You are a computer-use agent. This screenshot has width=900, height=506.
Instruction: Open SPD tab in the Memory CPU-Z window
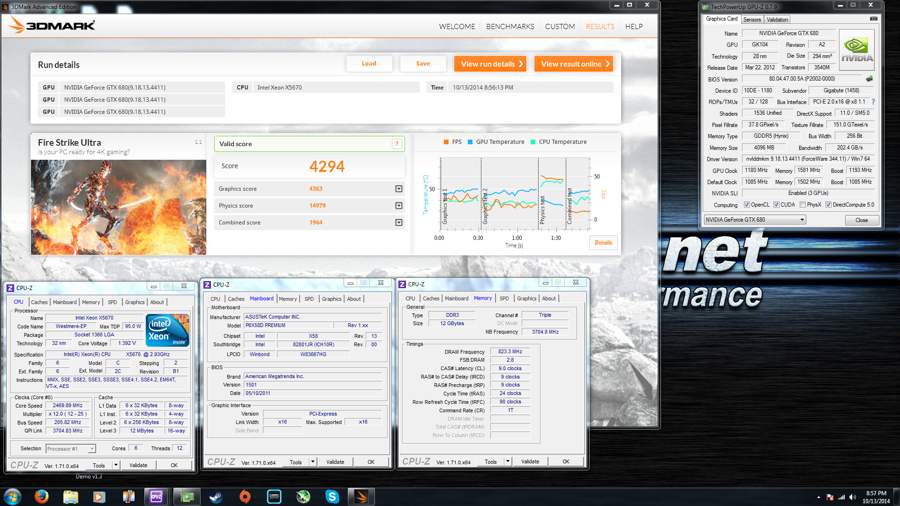click(x=504, y=298)
